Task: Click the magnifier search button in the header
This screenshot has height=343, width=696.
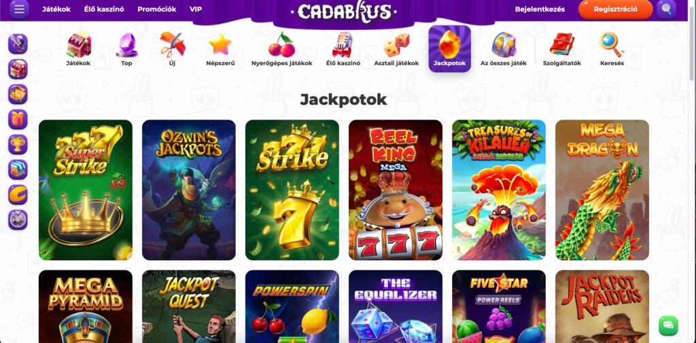Action: coord(666,9)
